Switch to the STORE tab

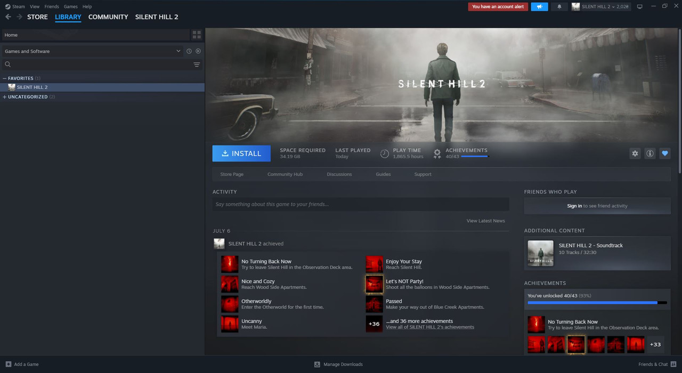pyautogui.click(x=37, y=17)
